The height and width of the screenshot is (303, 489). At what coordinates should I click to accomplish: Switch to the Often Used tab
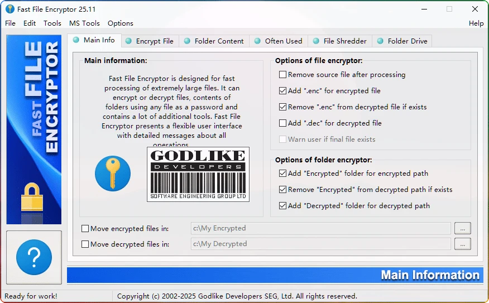pos(279,41)
